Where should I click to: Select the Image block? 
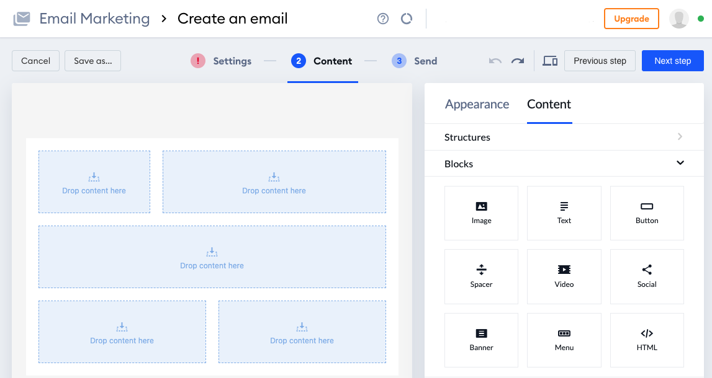tap(481, 213)
